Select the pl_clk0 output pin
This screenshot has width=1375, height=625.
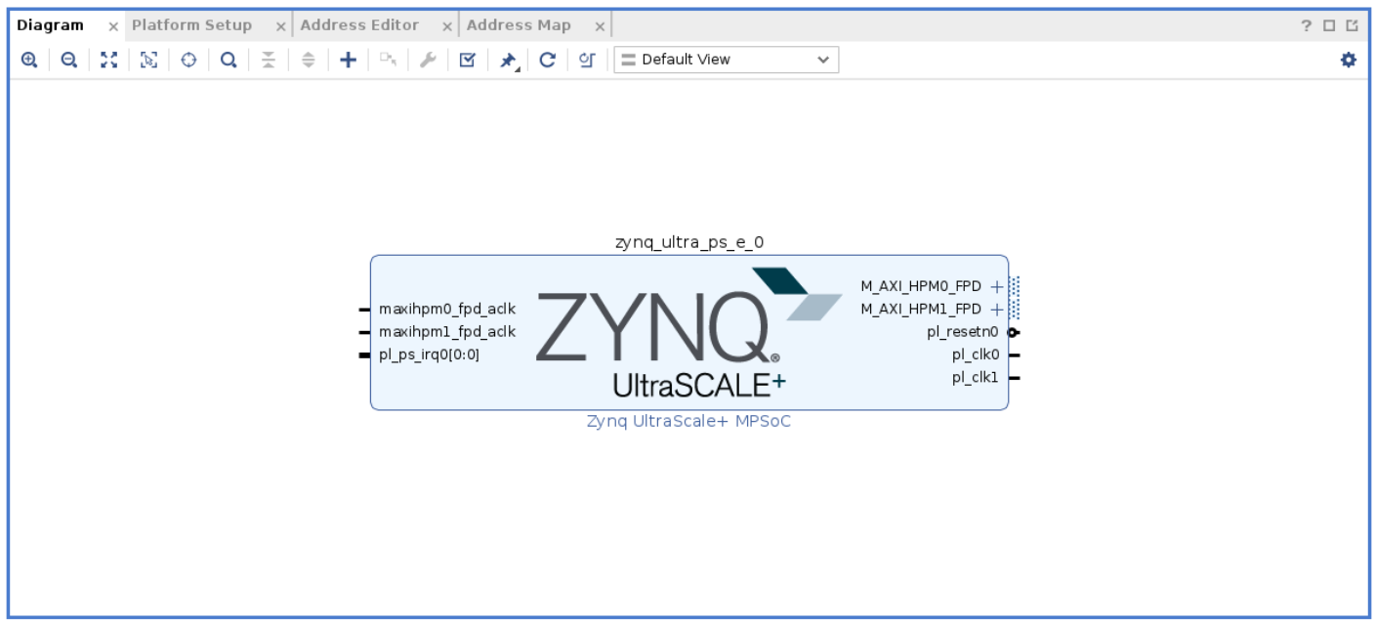pos(1013,355)
